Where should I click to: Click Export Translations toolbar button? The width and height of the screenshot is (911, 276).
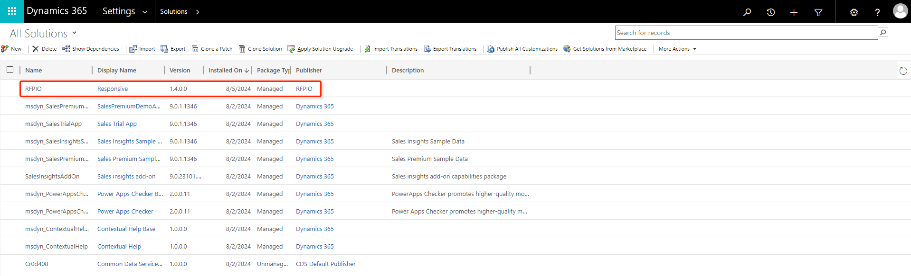450,49
